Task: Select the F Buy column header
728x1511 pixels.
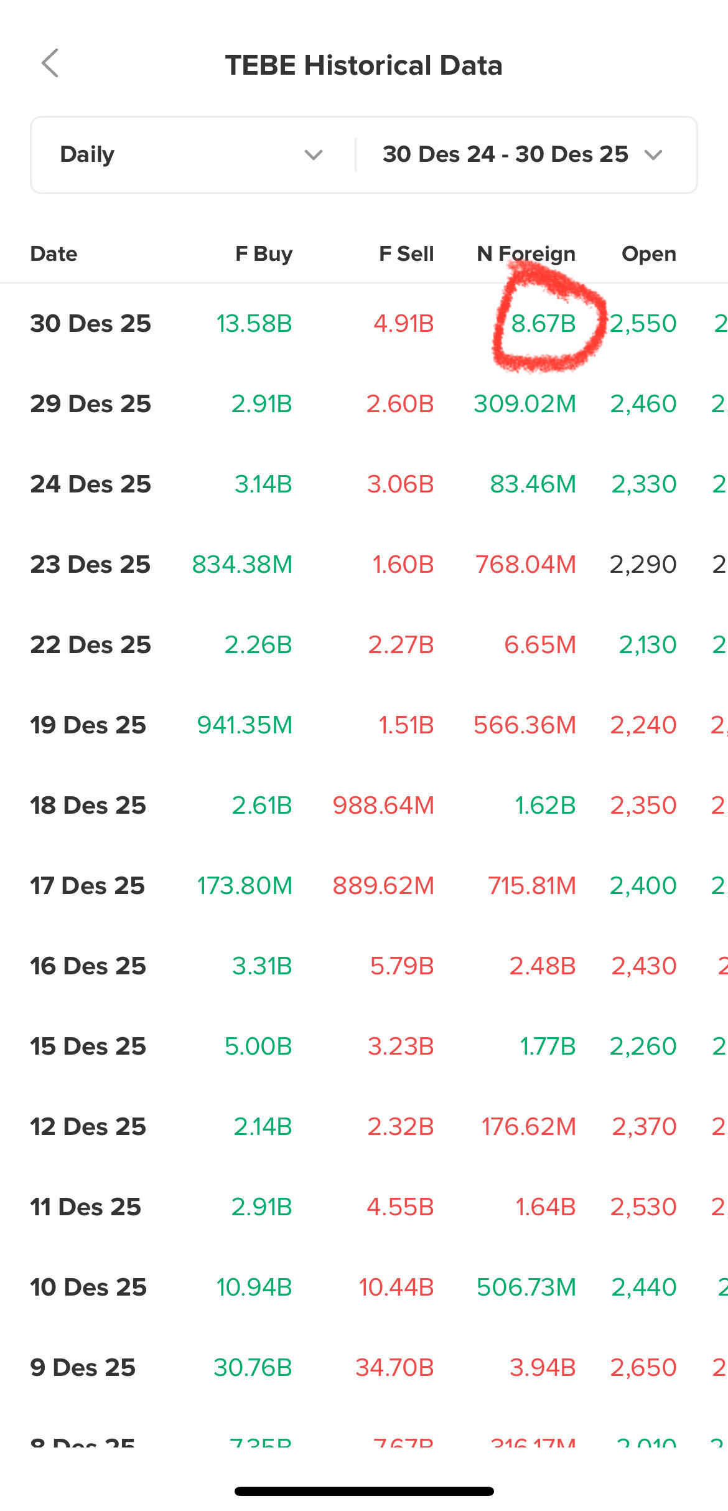Action: [264, 254]
